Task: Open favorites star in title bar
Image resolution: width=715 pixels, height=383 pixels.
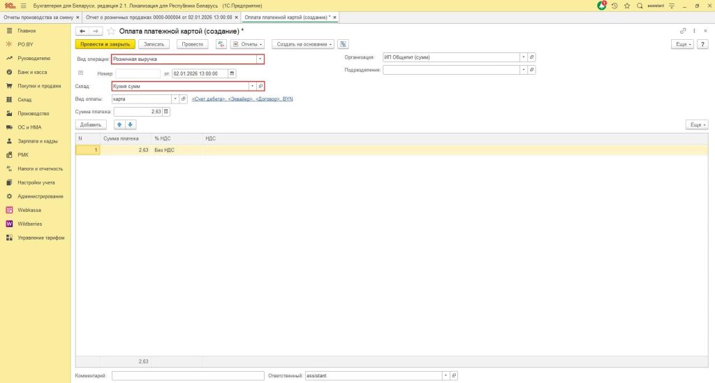Action: [626, 6]
